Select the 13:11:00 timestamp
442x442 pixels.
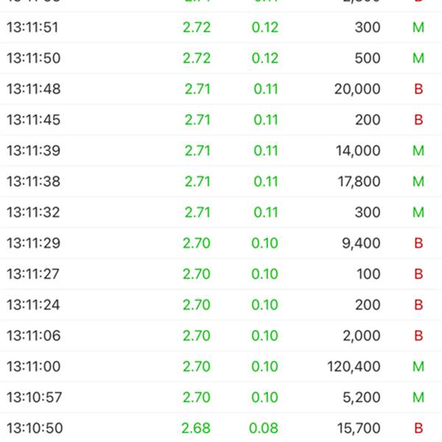33,367
